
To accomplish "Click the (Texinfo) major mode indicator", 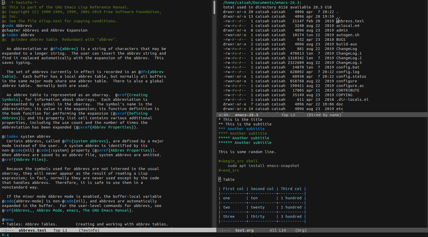I will point(89,230).
